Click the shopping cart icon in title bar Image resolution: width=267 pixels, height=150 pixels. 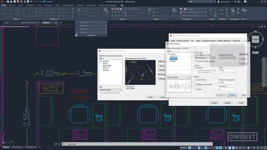[235, 2]
